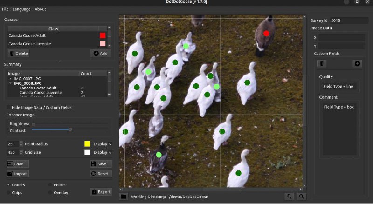The height and width of the screenshot is (204, 373).
Task: Click the image vertical scrollbar
Action: [x=304, y=100]
